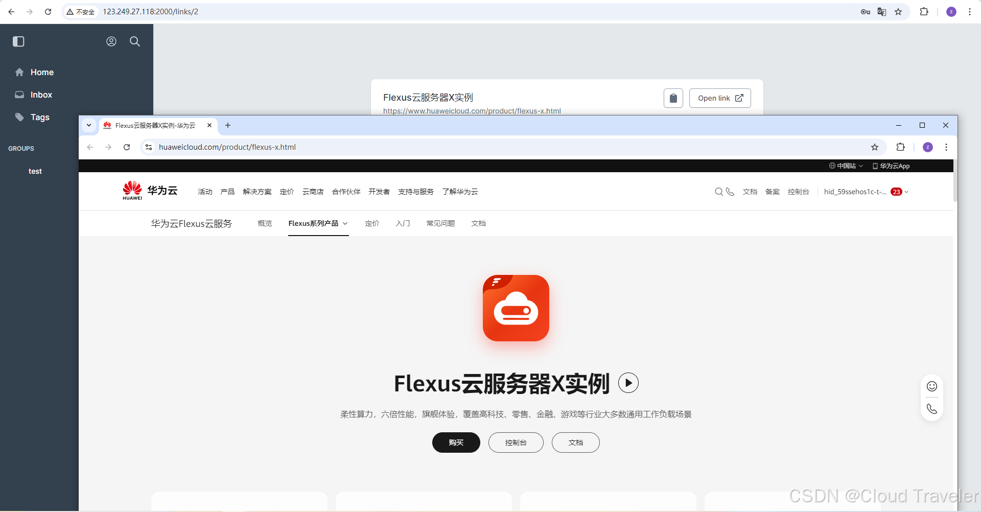Click front window profile avatar
The width and height of the screenshot is (981, 512).
pos(928,147)
